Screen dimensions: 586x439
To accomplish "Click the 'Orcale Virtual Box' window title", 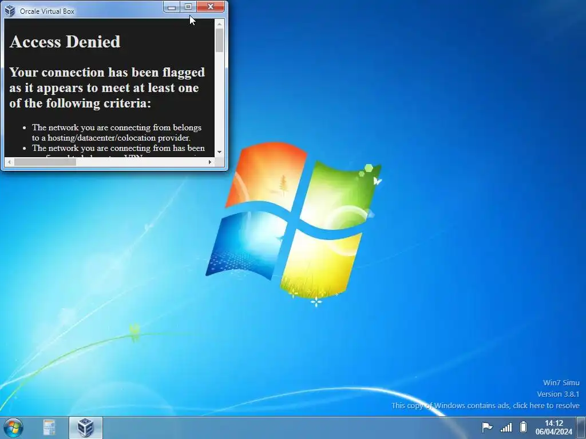I will (47, 11).
